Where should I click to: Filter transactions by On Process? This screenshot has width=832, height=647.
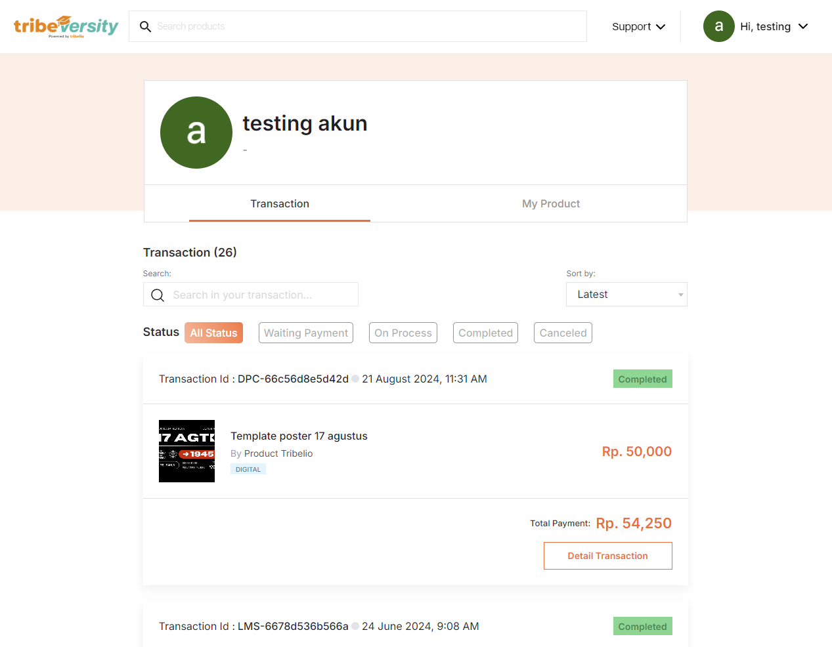tap(403, 333)
